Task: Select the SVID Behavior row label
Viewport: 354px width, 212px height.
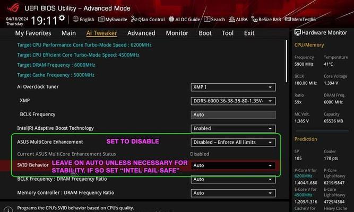Action: click(x=33, y=165)
